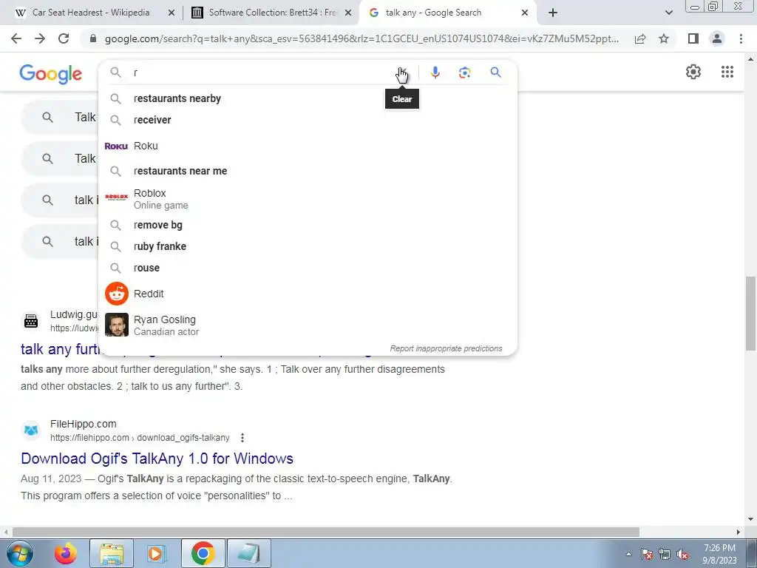The image size is (757, 568).
Task: Choose suggestion receiver
Action: [x=308, y=120]
